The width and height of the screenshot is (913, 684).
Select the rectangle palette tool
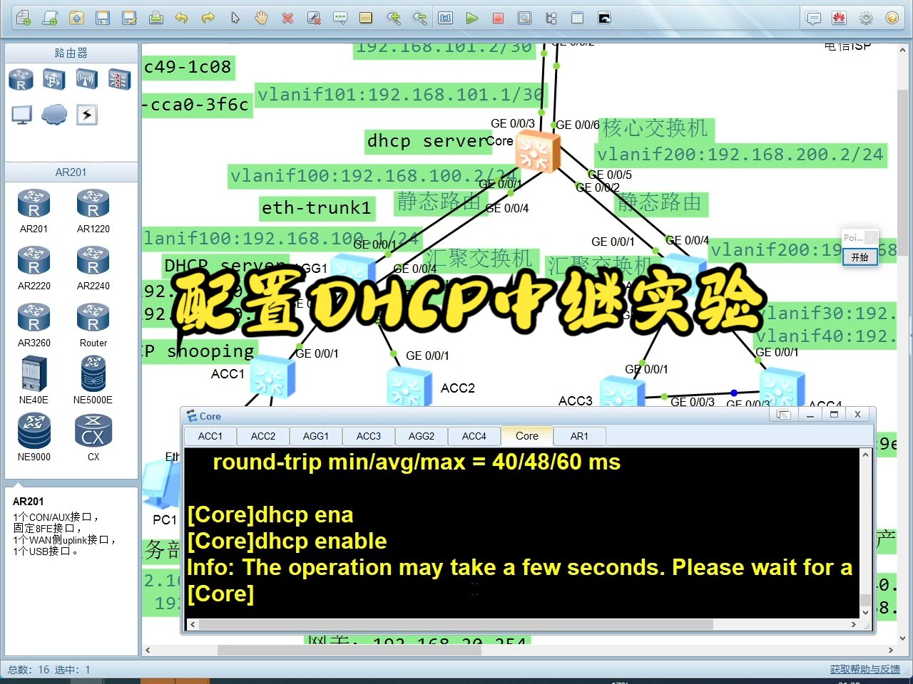pos(366,18)
